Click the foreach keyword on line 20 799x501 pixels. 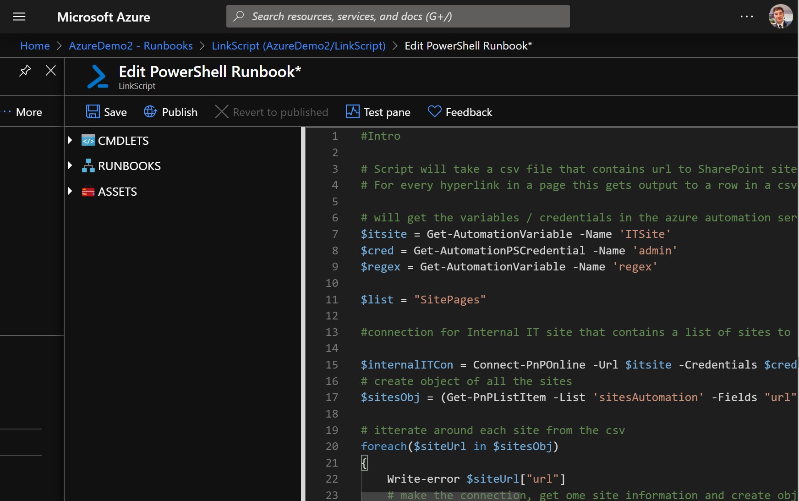pyautogui.click(x=384, y=446)
